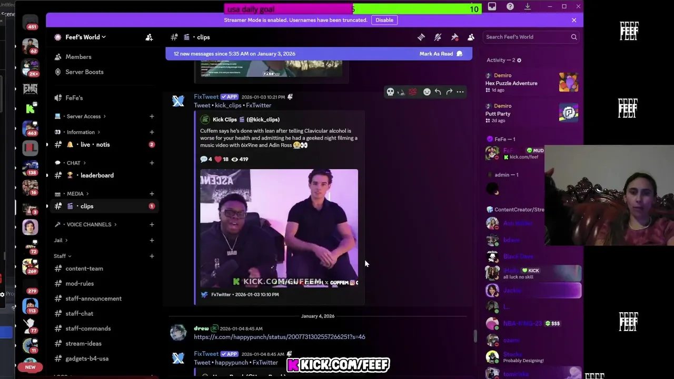This screenshot has width=674, height=379.
Task: Open Feef's World server dropdown
Action: (x=84, y=37)
